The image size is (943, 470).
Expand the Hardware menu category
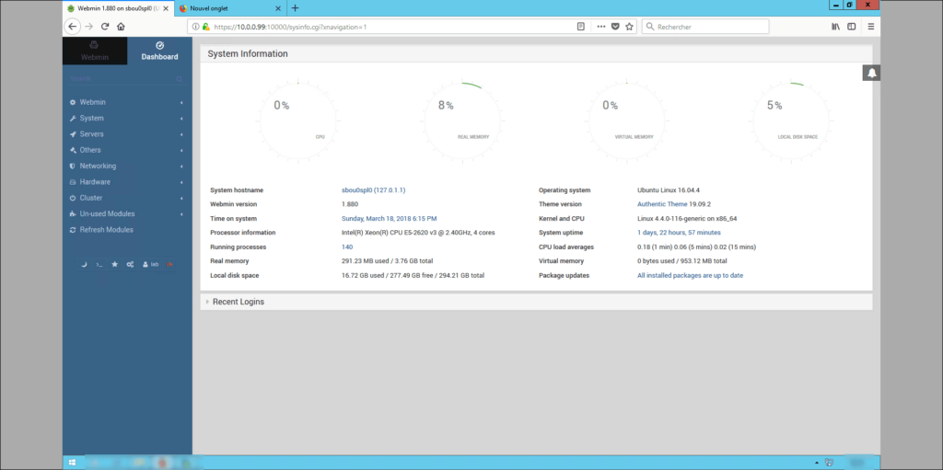pyautogui.click(x=127, y=182)
